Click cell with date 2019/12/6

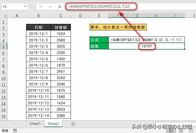pyautogui.click(x=38, y=65)
